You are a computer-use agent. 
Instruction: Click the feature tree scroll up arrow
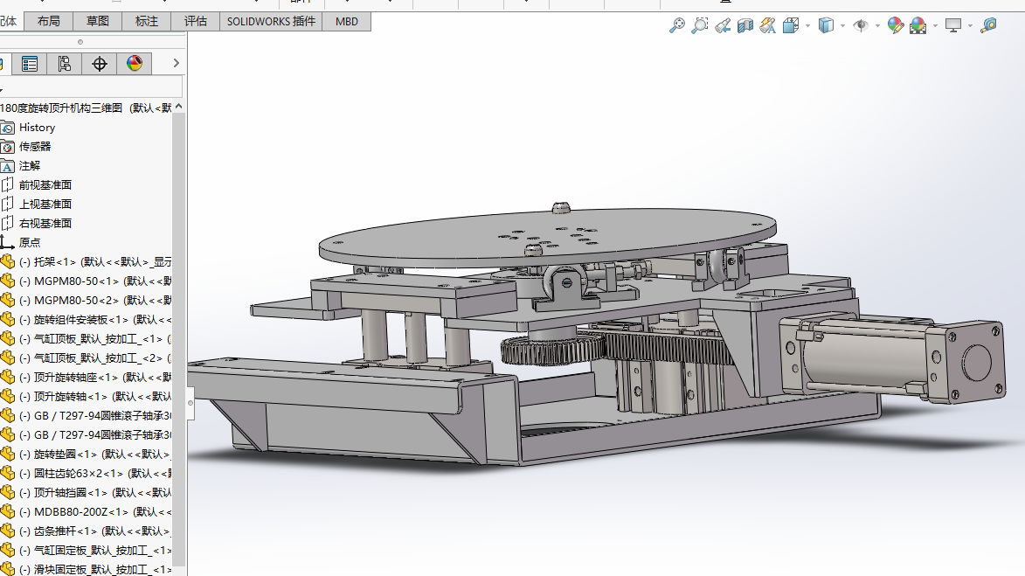[179, 107]
